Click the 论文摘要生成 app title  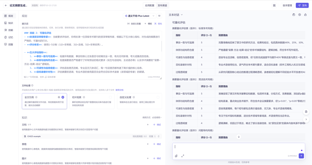point(18,6)
